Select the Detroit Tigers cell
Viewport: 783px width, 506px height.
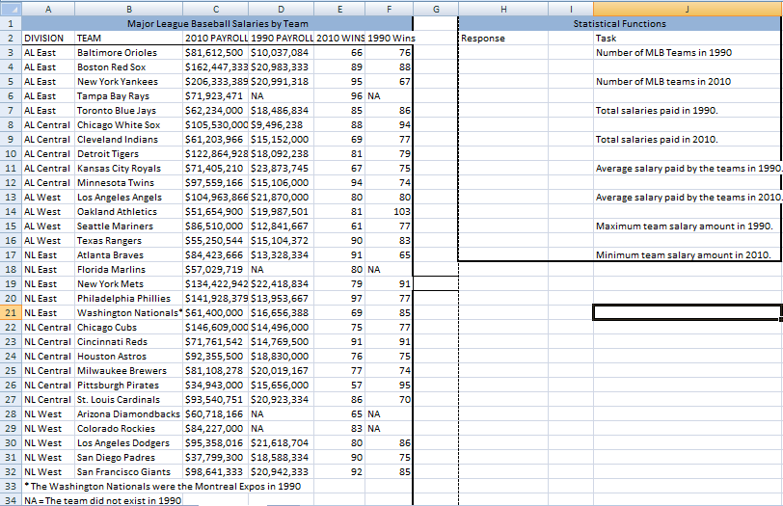point(129,153)
